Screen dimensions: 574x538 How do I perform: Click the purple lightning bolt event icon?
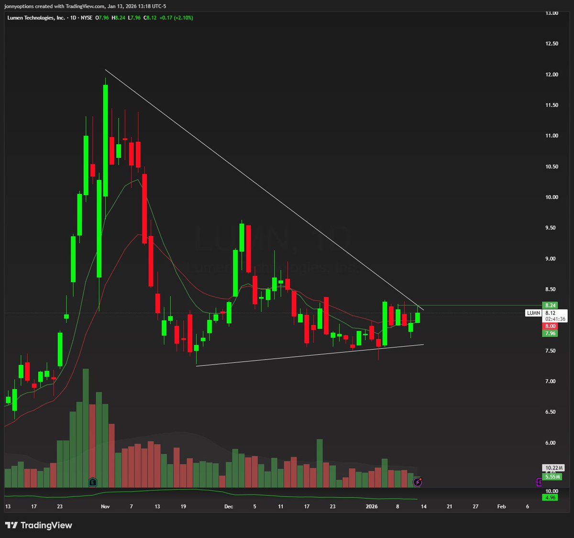418,482
